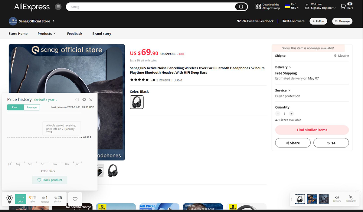Open first recently viewed black headphones thumbnail
Image resolution: width=363 pixels, height=212 pixels.
[x=300, y=199]
